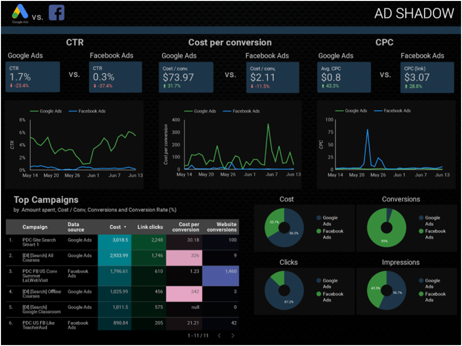Select [DI] [Search] All Courses campaign
462x346 pixels.
pyautogui.click(x=122, y=258)
